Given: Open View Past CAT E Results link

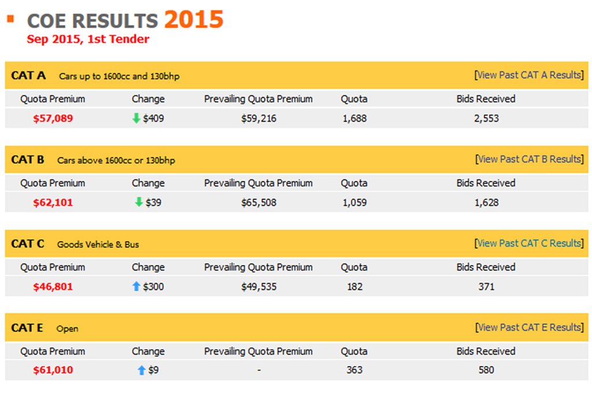Looking at the screenshot, I should point(530,327).
